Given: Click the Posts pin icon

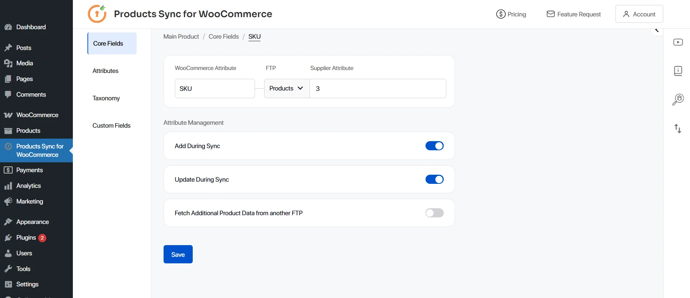Looking at the screenshot, I should coord(8,48).
